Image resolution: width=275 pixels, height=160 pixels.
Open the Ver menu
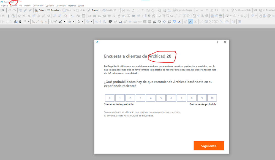pyautogui.click(x=21, y=5)
